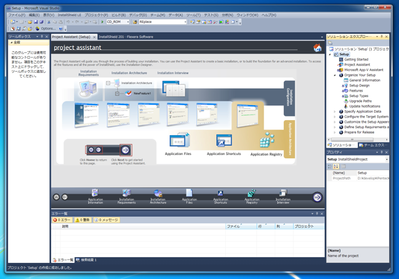399x279 pixels.
Task: Open Application Information step icon in bottom bar
Action: (x=95, y=193)
